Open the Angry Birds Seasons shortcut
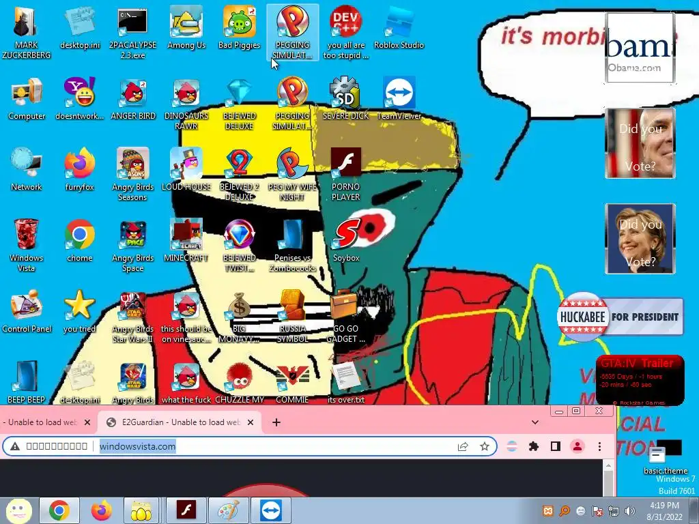The height and width of the screenshot is (524, 699). (x=133, y=175)
